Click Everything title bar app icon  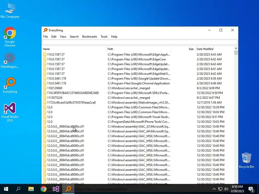click(46, 30)
